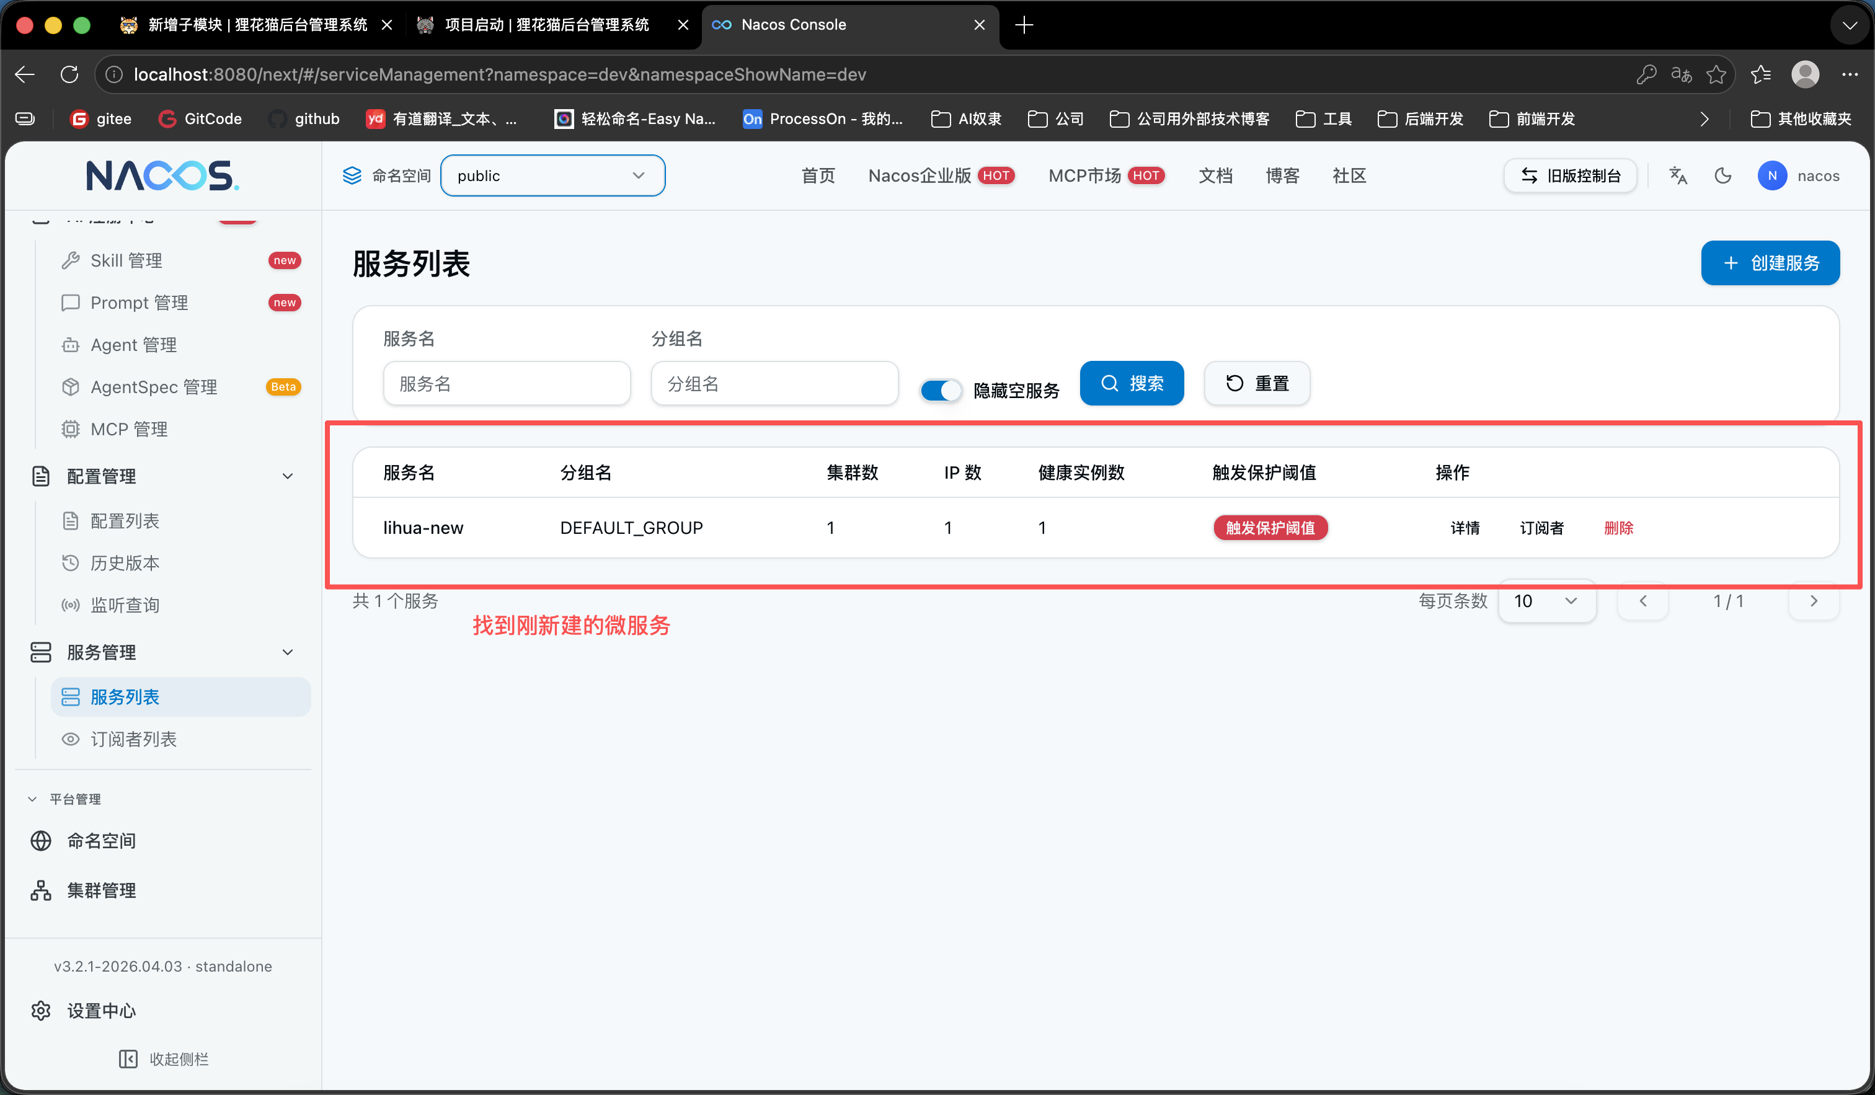The image size is (1875, 1095).
Task: Open 监听查询 in sidebar
Action: click(x=181, y=605)
